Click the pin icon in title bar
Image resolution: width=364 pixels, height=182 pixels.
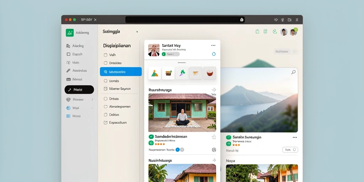tap(276, 20)
